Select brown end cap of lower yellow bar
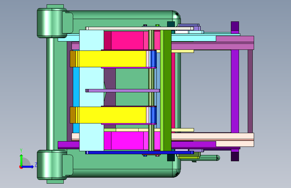The image size is (291, 188). 73,115
